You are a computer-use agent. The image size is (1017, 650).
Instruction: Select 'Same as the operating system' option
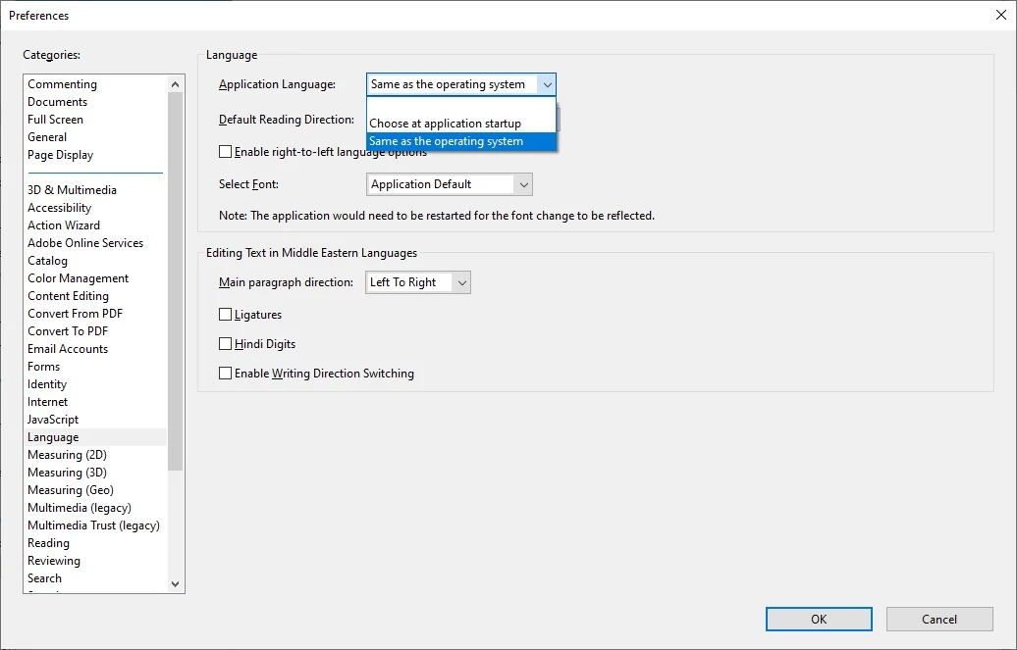[x=461, y=141]
